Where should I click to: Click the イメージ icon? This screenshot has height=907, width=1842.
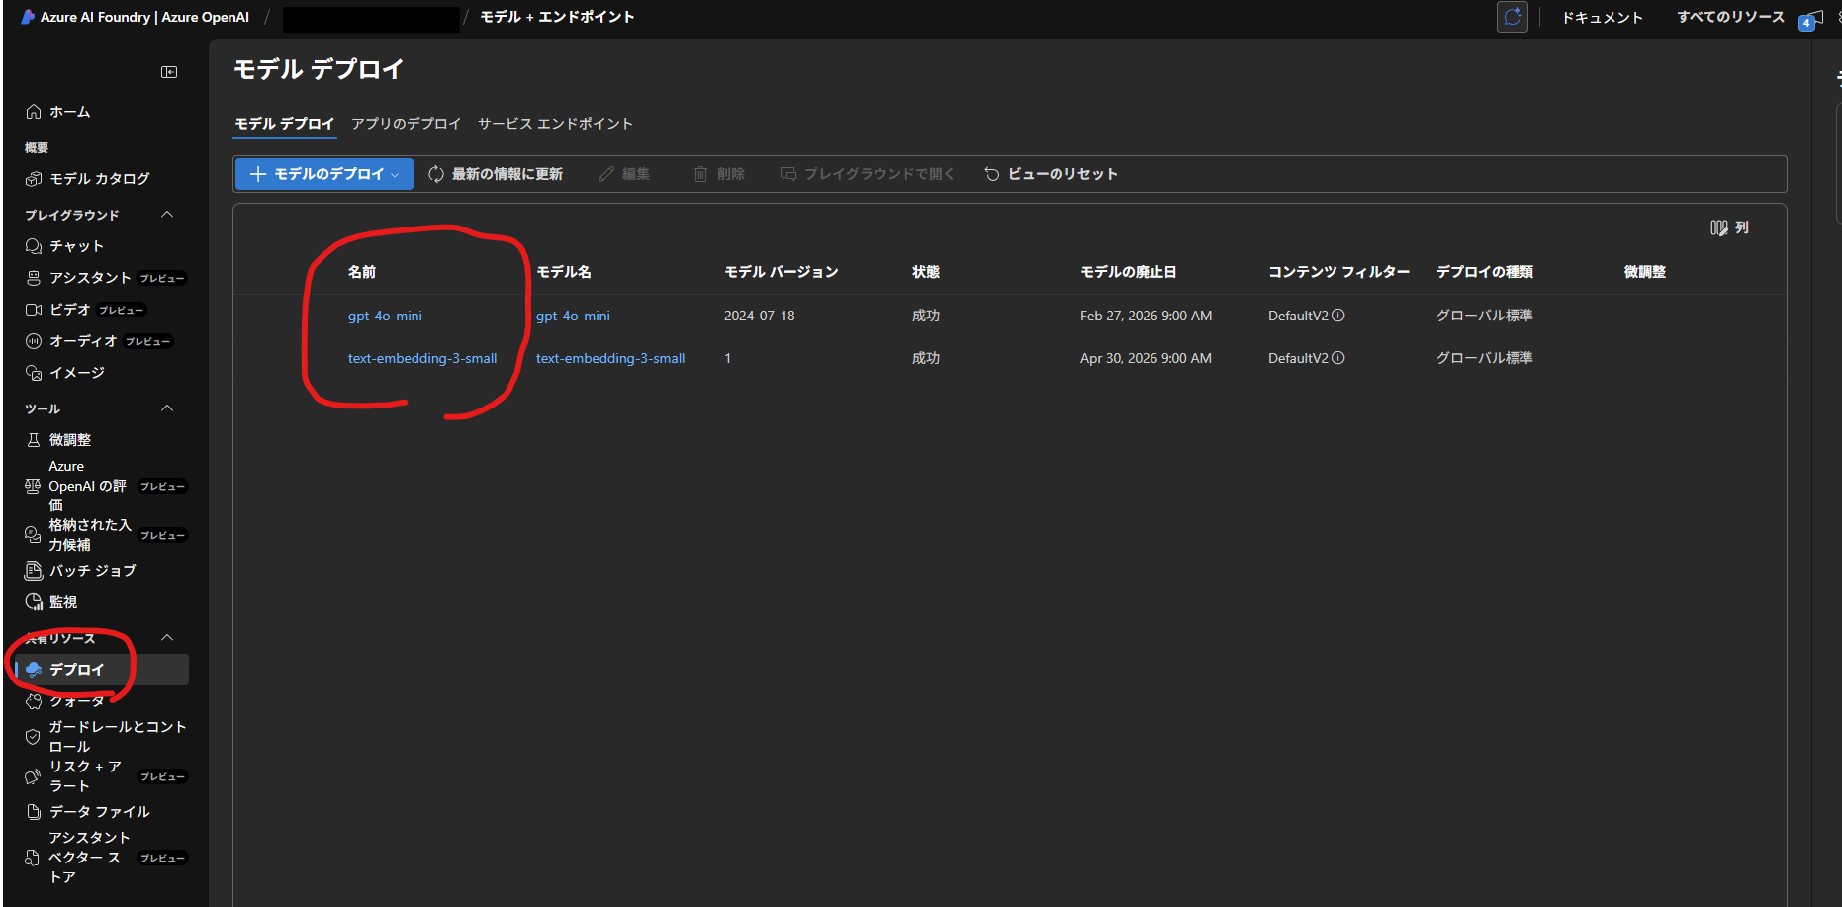(34, 373)
